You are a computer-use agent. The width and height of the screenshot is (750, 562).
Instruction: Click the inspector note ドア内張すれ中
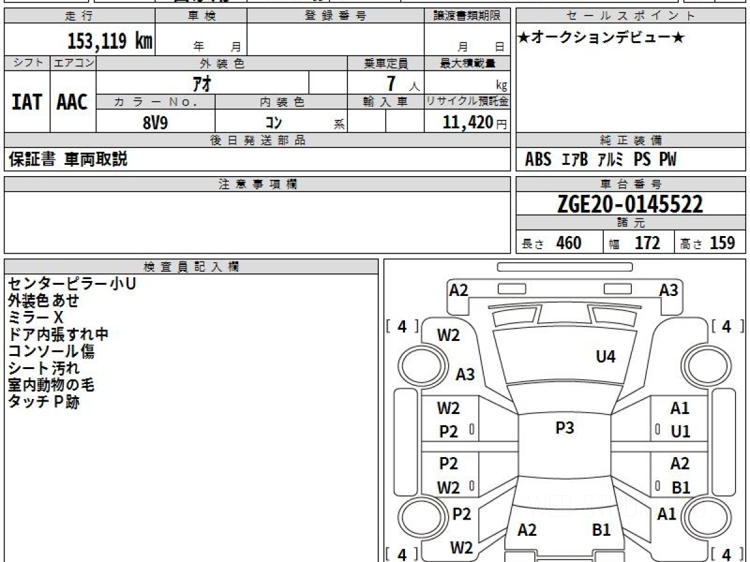[x=58, y=334]
